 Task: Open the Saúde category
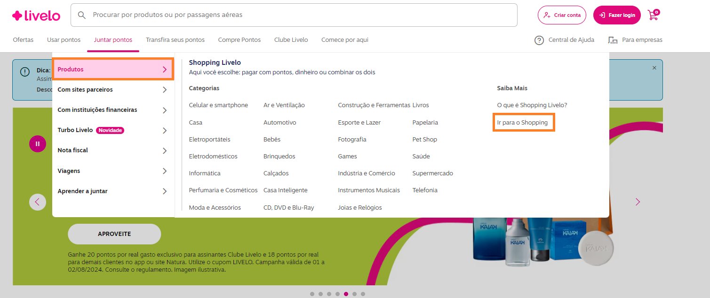[421, 157]
